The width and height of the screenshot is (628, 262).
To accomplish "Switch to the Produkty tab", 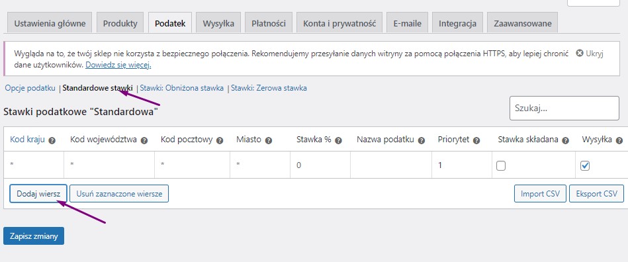I will click(x=120, y=23).
